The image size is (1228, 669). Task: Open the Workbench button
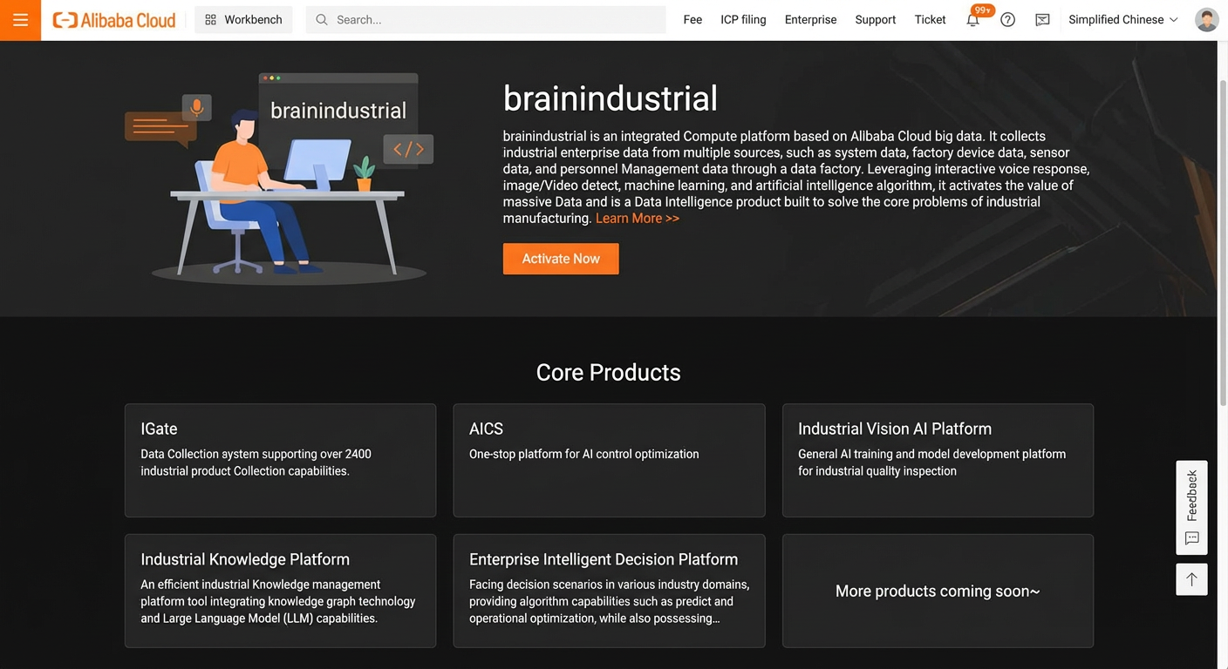(x=243, y=20)
